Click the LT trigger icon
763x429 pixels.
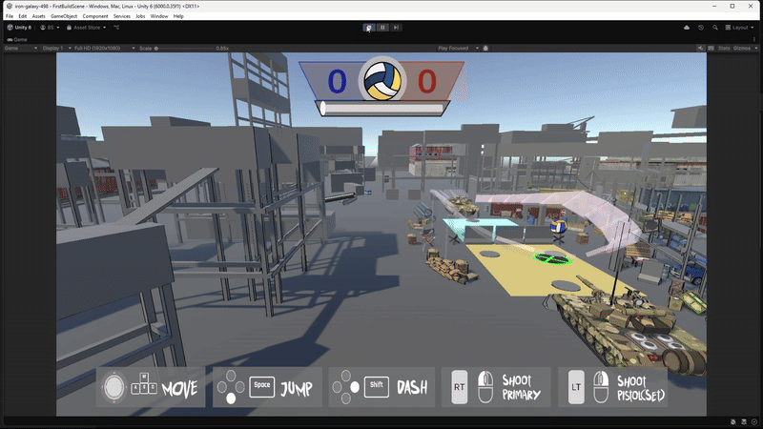tap(576, 387)
